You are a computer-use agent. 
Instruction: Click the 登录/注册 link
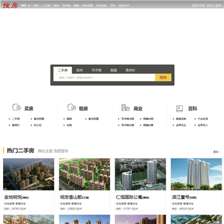(x=198, y=6)
